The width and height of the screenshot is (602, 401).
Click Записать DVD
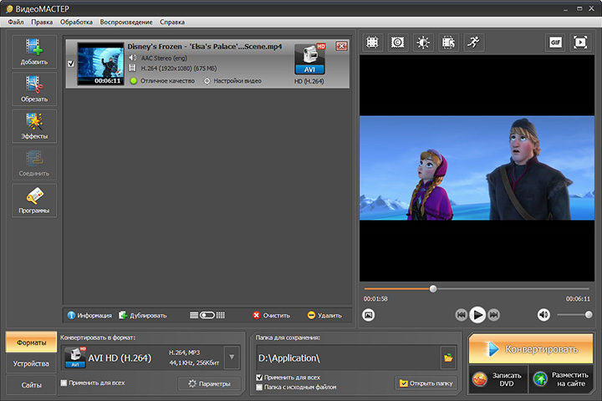498,379
